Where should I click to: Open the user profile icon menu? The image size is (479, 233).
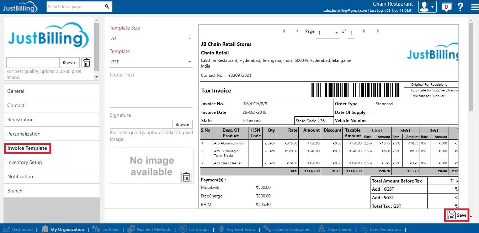pyautogui.click(x=427, y=7)
